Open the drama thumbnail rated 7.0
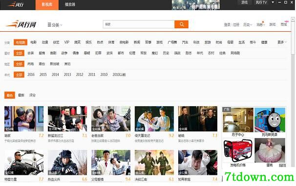 point(111,119)
